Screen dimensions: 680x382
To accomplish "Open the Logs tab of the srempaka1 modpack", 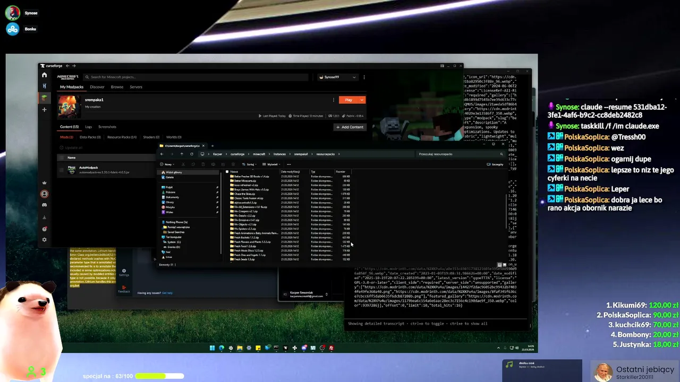I will (88, 127).
